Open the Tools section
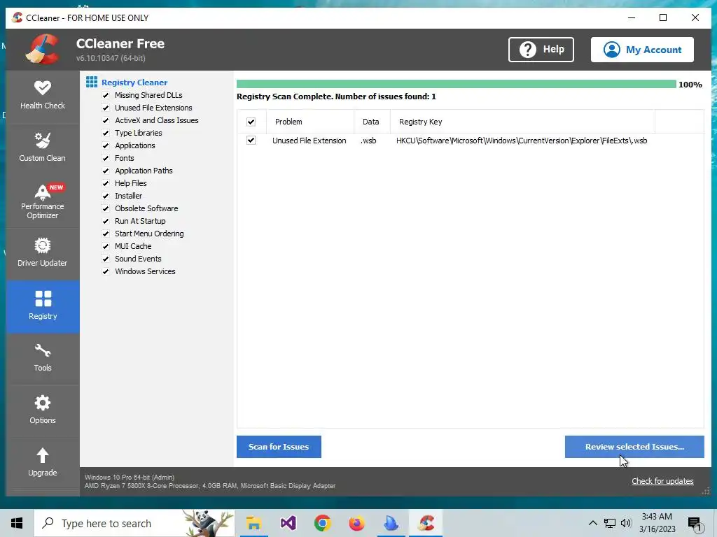Viewport: 717px width, 537px height. tap(43, 358)
